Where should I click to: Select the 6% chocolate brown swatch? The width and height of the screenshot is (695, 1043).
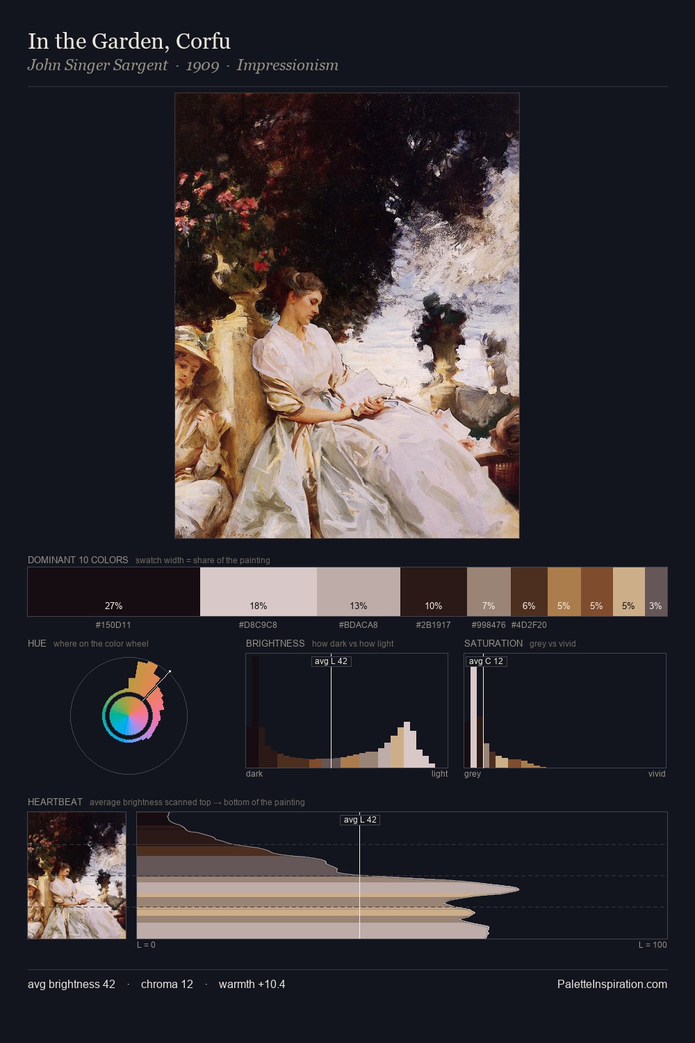(529, 592)
